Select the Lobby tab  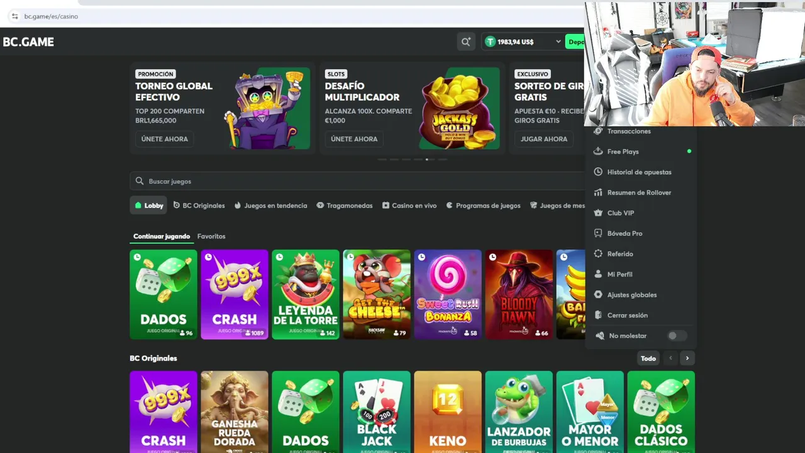pyautogui.click(x=149, y=205)
